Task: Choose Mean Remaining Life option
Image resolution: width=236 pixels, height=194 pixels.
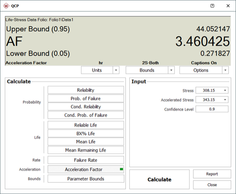Action: [86, 150]
